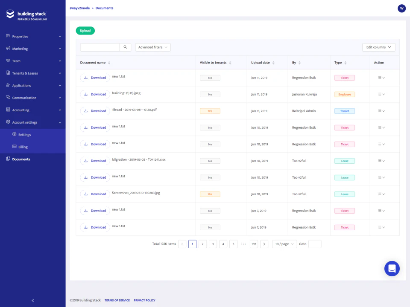Click the green Upload button
410x307 pixels.
pos(85,30)
